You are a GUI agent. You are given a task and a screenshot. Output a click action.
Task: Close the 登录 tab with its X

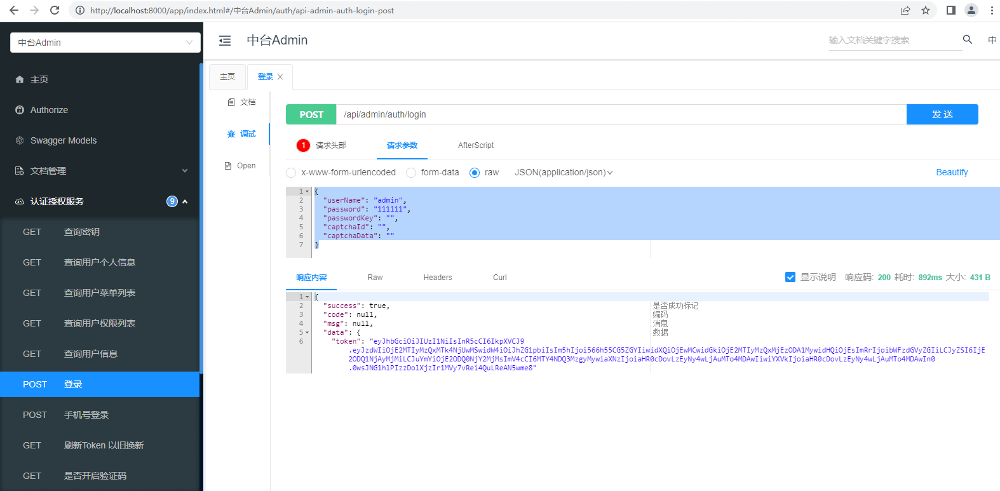pos(280,77)
